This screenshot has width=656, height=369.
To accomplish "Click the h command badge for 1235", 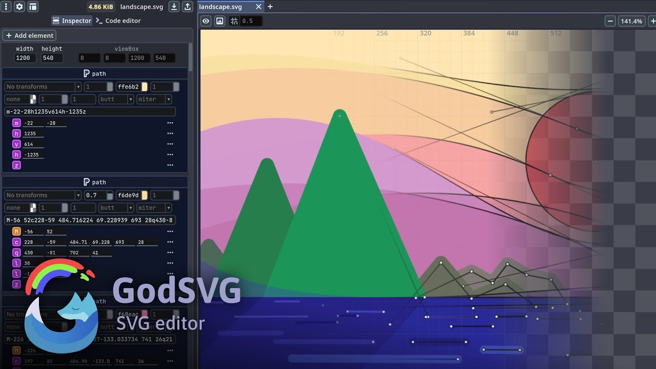I will 16,134.
